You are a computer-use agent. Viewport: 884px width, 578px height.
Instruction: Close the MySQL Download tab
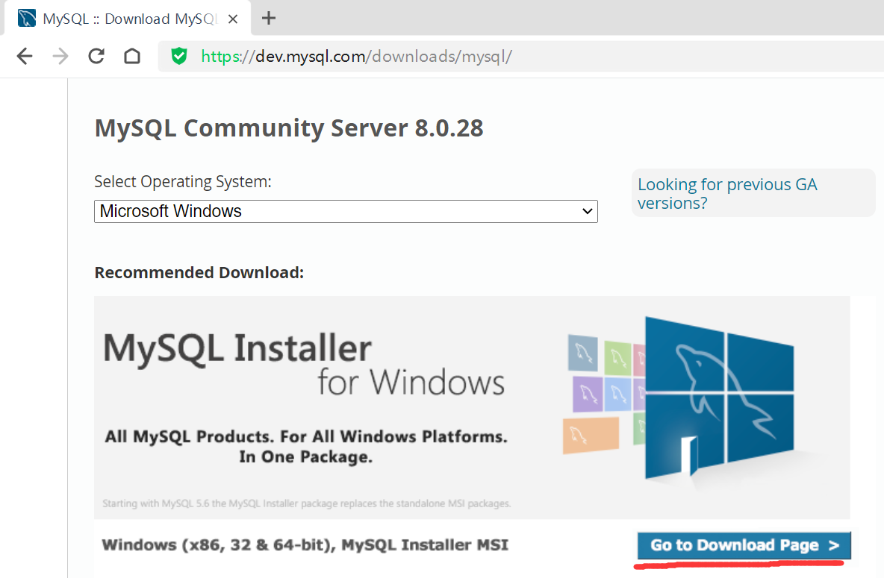pos(233,19)
